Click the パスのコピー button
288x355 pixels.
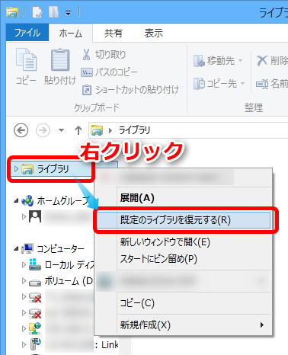[109, 72]
